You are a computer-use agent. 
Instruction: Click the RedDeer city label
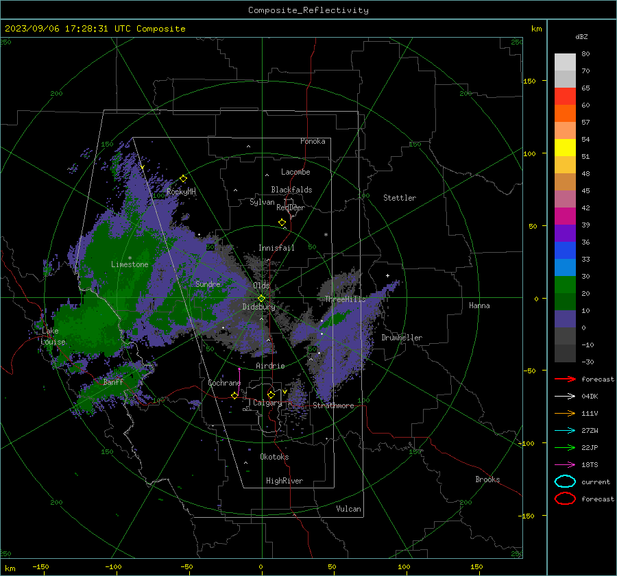tap(291, 208)
